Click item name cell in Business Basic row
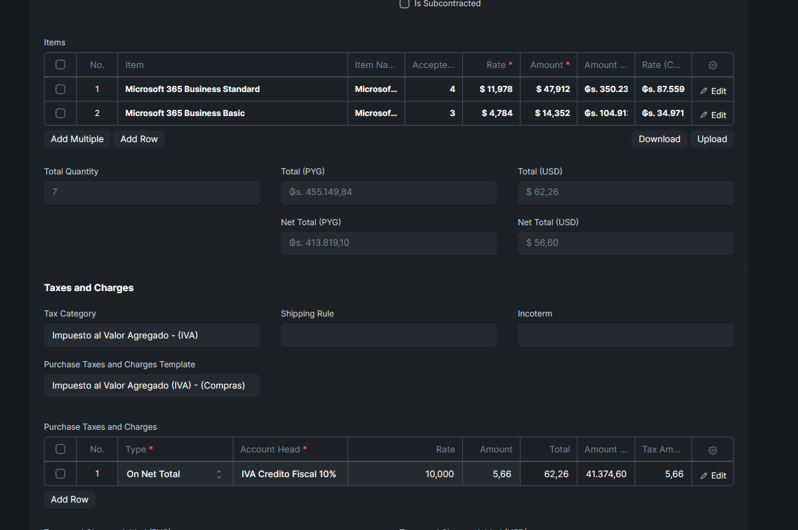The image size is (798, 530). pos(376,113)
